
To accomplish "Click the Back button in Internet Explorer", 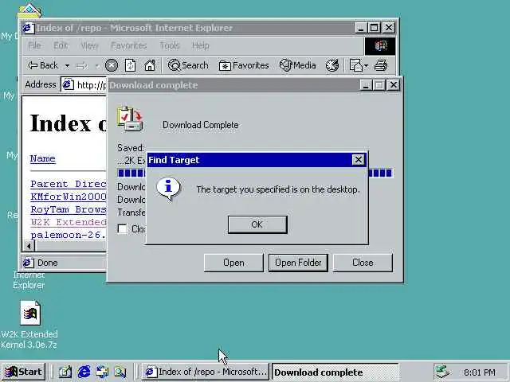I will point(43,65).
